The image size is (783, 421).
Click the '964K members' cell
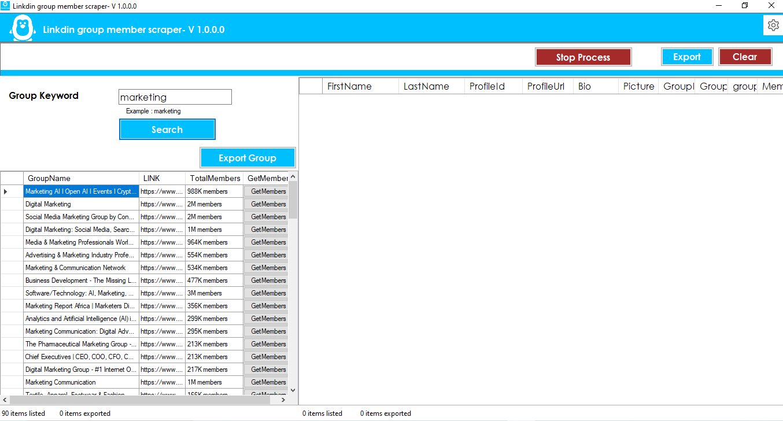tap(215, 242)
